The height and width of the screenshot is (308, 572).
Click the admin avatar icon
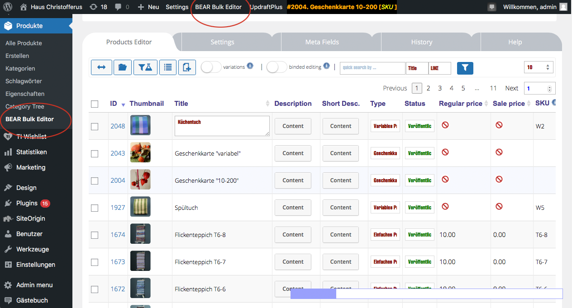point(563,7)
